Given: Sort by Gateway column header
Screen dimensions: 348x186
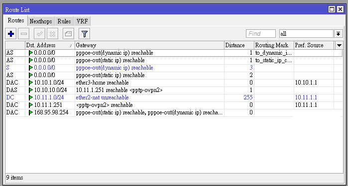Looking at the screenshot, I should [x=149, y=45].
